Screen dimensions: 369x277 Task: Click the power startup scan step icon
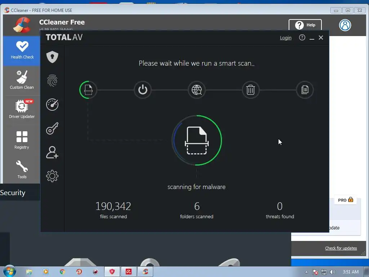tap(142, 90)
